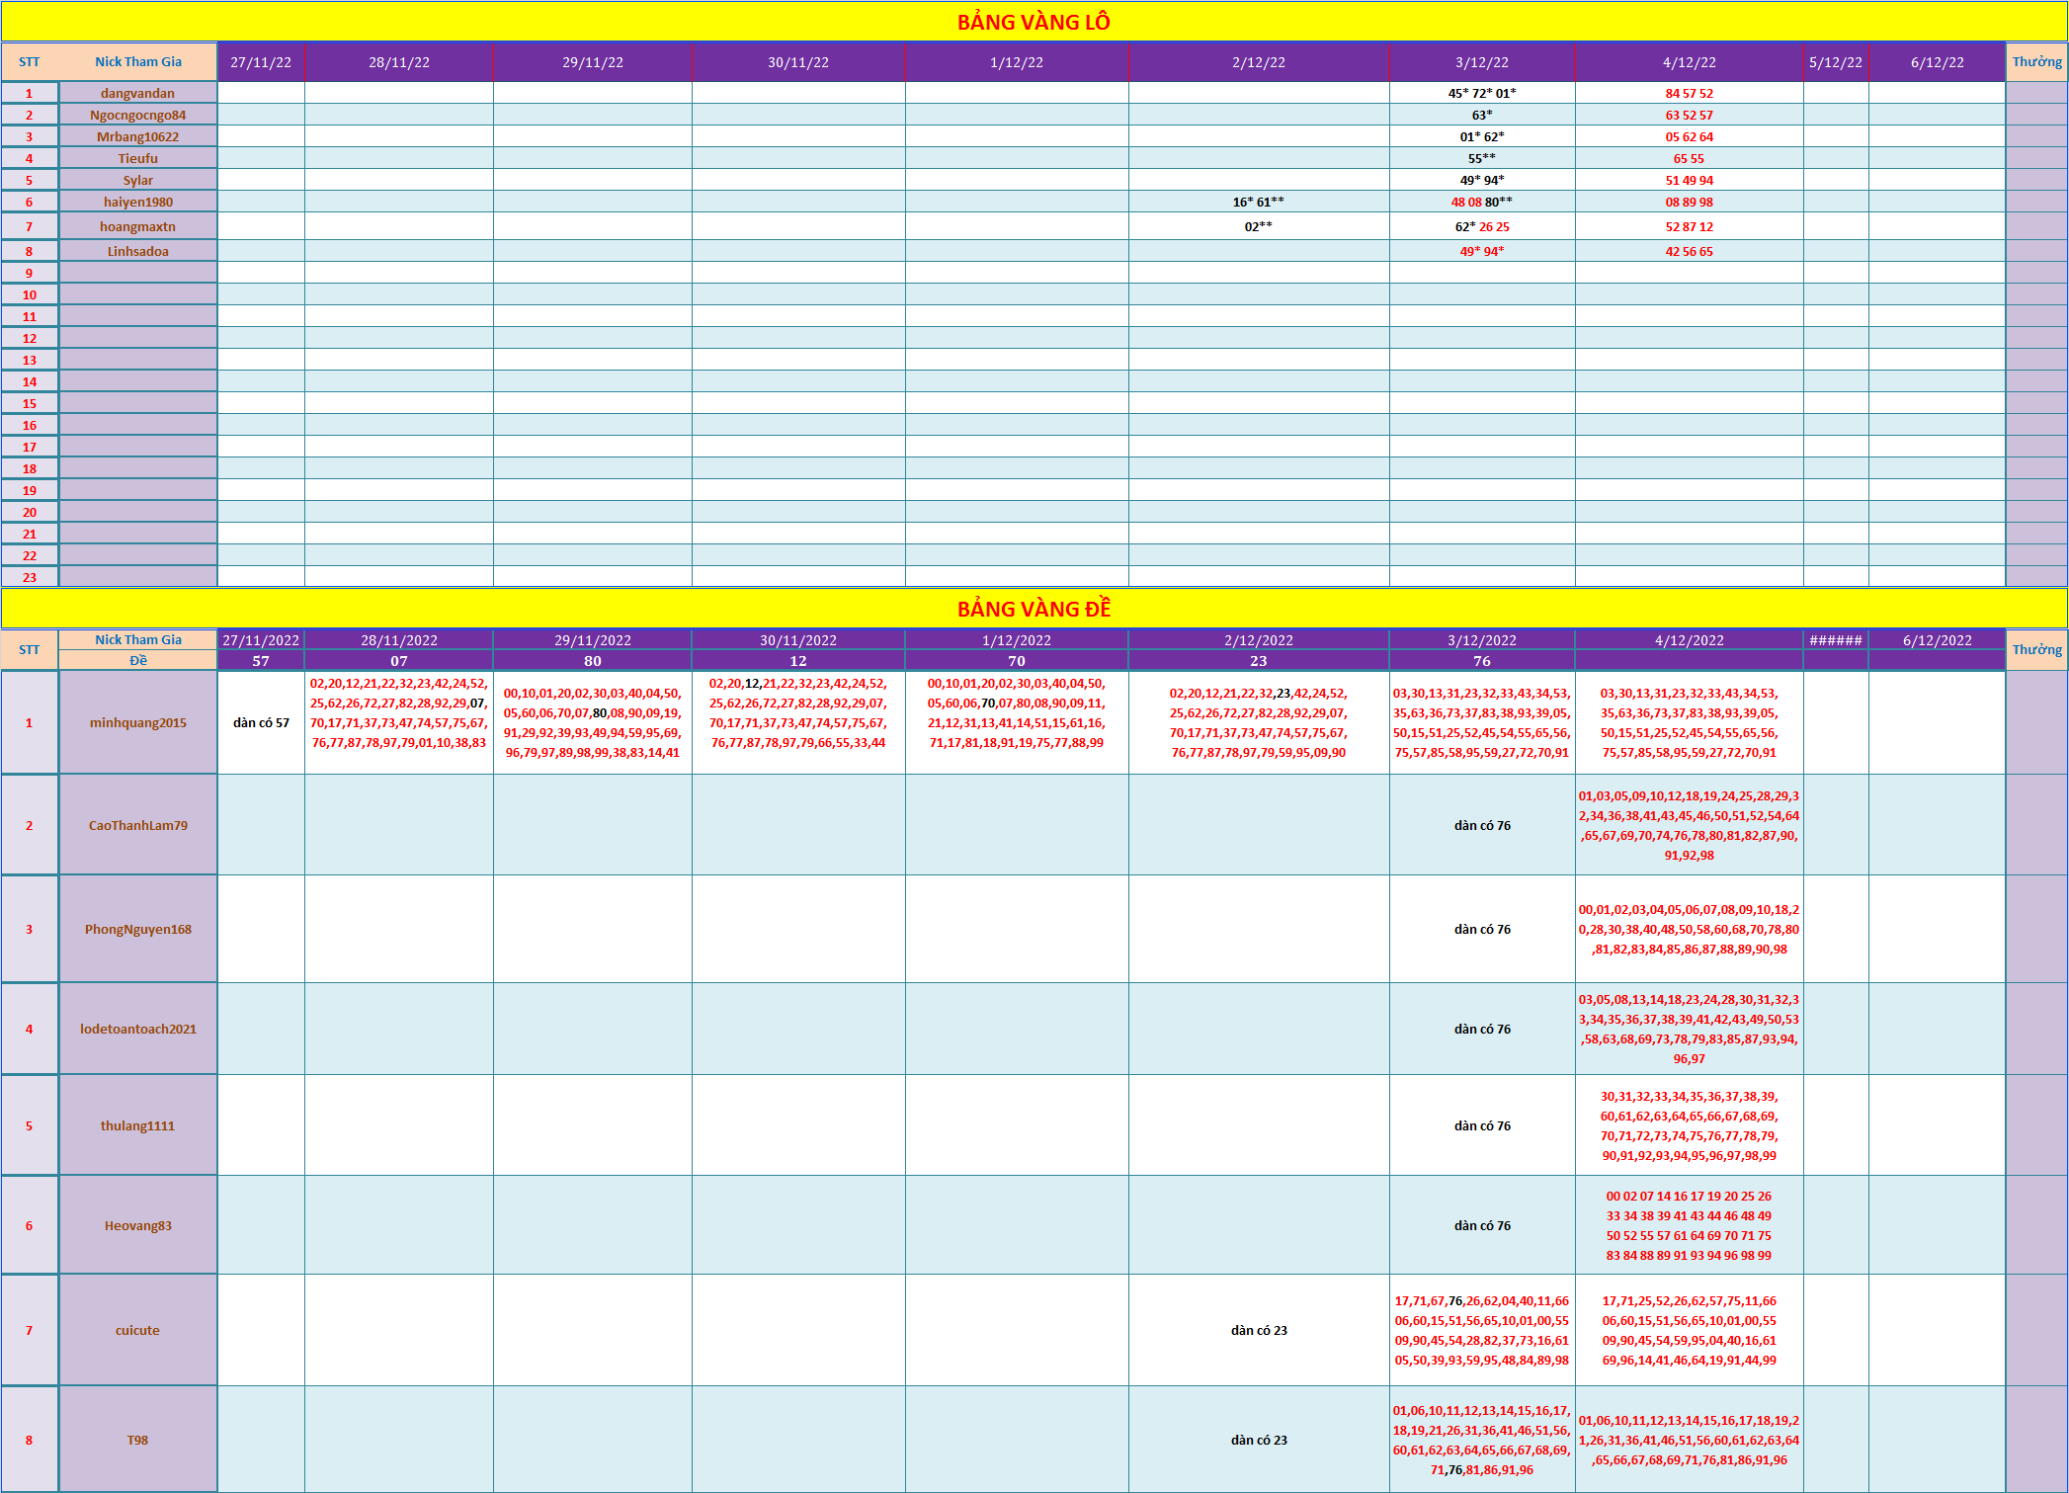The height and width of the screenshot is (1493, 2069).
Task: Select 'dàn có 76' in Heovang83 row
Action: [x=1482, y=1225]
